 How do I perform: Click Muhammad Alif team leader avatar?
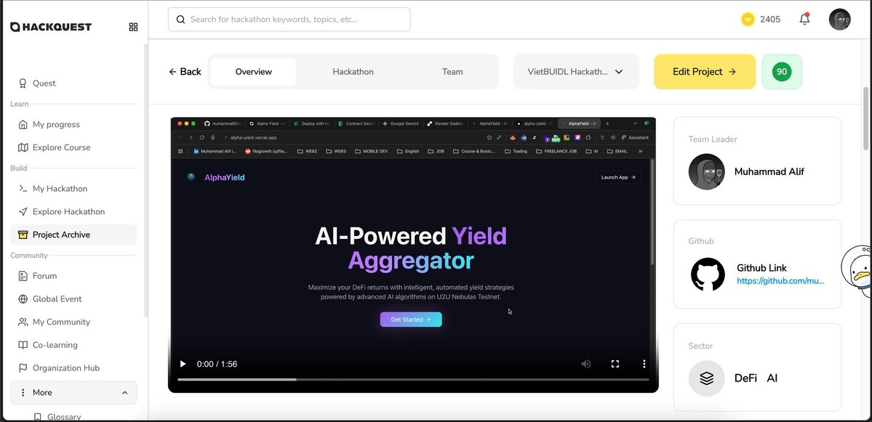pos(706,171)
